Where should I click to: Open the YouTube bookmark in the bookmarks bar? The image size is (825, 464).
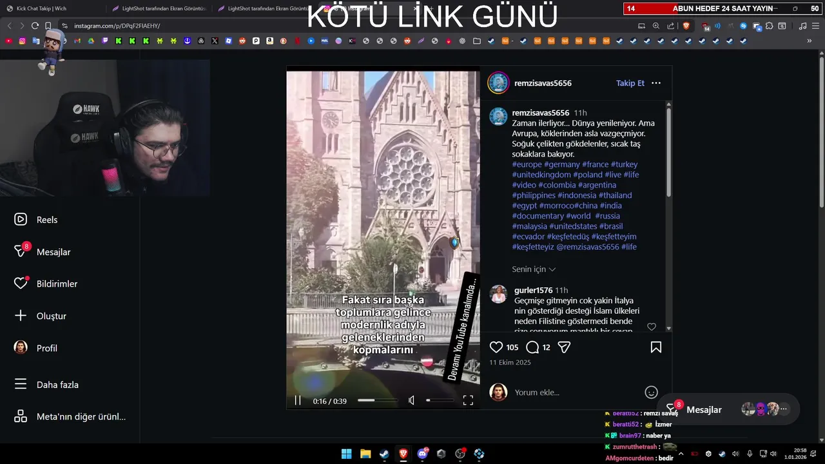(x=8, y=41)
